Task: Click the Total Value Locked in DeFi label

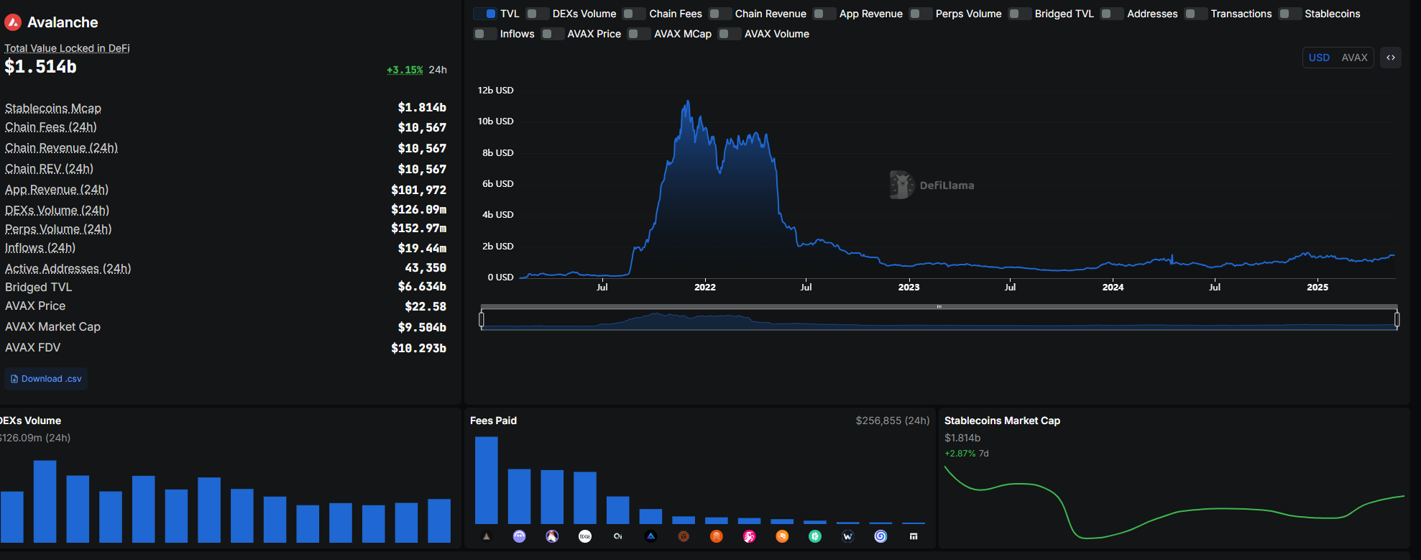Action: (67, 48)
